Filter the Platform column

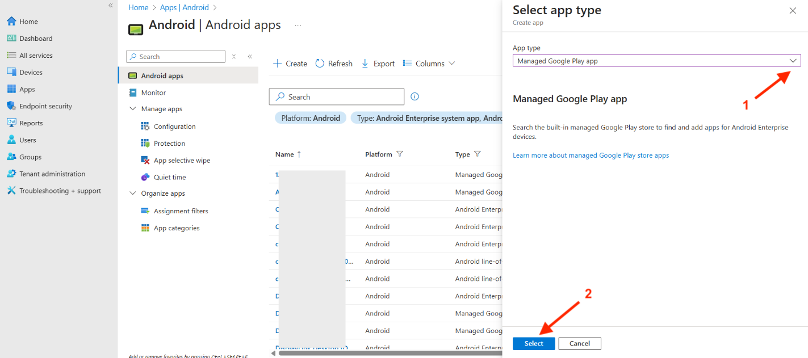pyautogui.click(x=400, y=154)
